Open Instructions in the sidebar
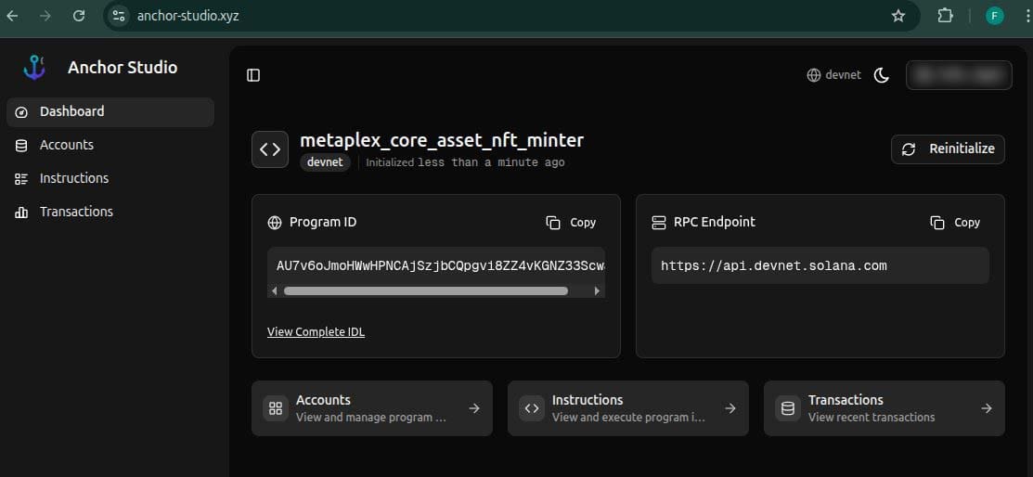This screenshot has height=477, width=1033. (x=110, y=178)
